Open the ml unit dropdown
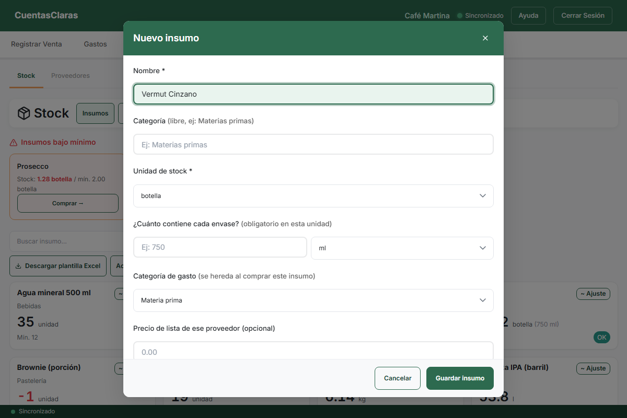The image size is (627, 418). 402,248
